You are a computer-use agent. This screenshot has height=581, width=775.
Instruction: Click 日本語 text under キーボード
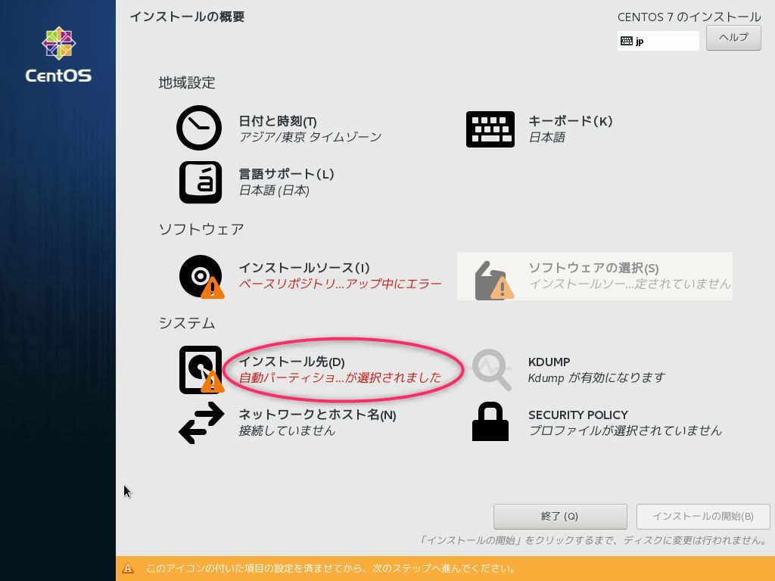[x=546, y=138]
